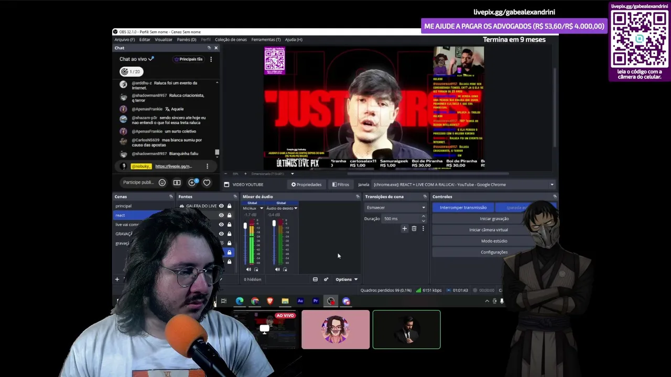
Task: Open the Arquivo (F) menu
Action: (125, 39)
